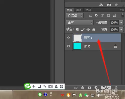Image resolution: width=125 pixels, height=99 pixels.
Task: Open the 正常 blend mode dropdown
Action: pyautogui.click(x=79, y=22)
